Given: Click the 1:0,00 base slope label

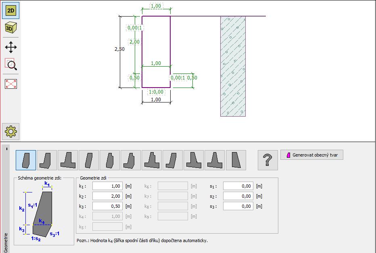Looking at the screenshot, I should coord(156,92).
